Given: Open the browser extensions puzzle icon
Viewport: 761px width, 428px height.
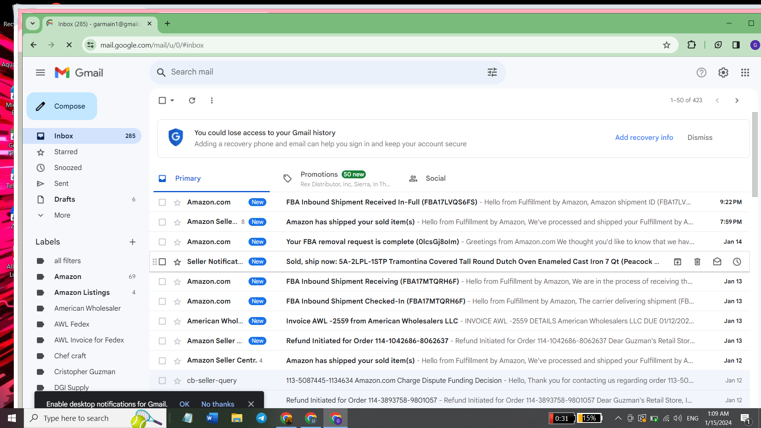Looking at the screenshot, I should coord(692,45).
